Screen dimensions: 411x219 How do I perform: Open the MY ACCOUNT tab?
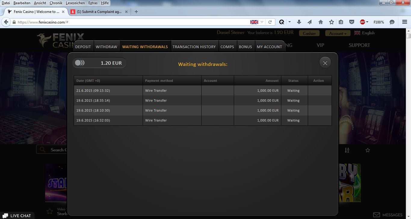270,47
